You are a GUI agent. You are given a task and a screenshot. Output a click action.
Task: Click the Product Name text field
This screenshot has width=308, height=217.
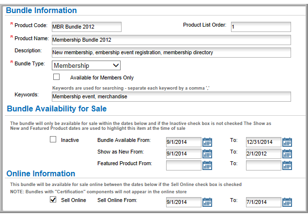[171, 40]
